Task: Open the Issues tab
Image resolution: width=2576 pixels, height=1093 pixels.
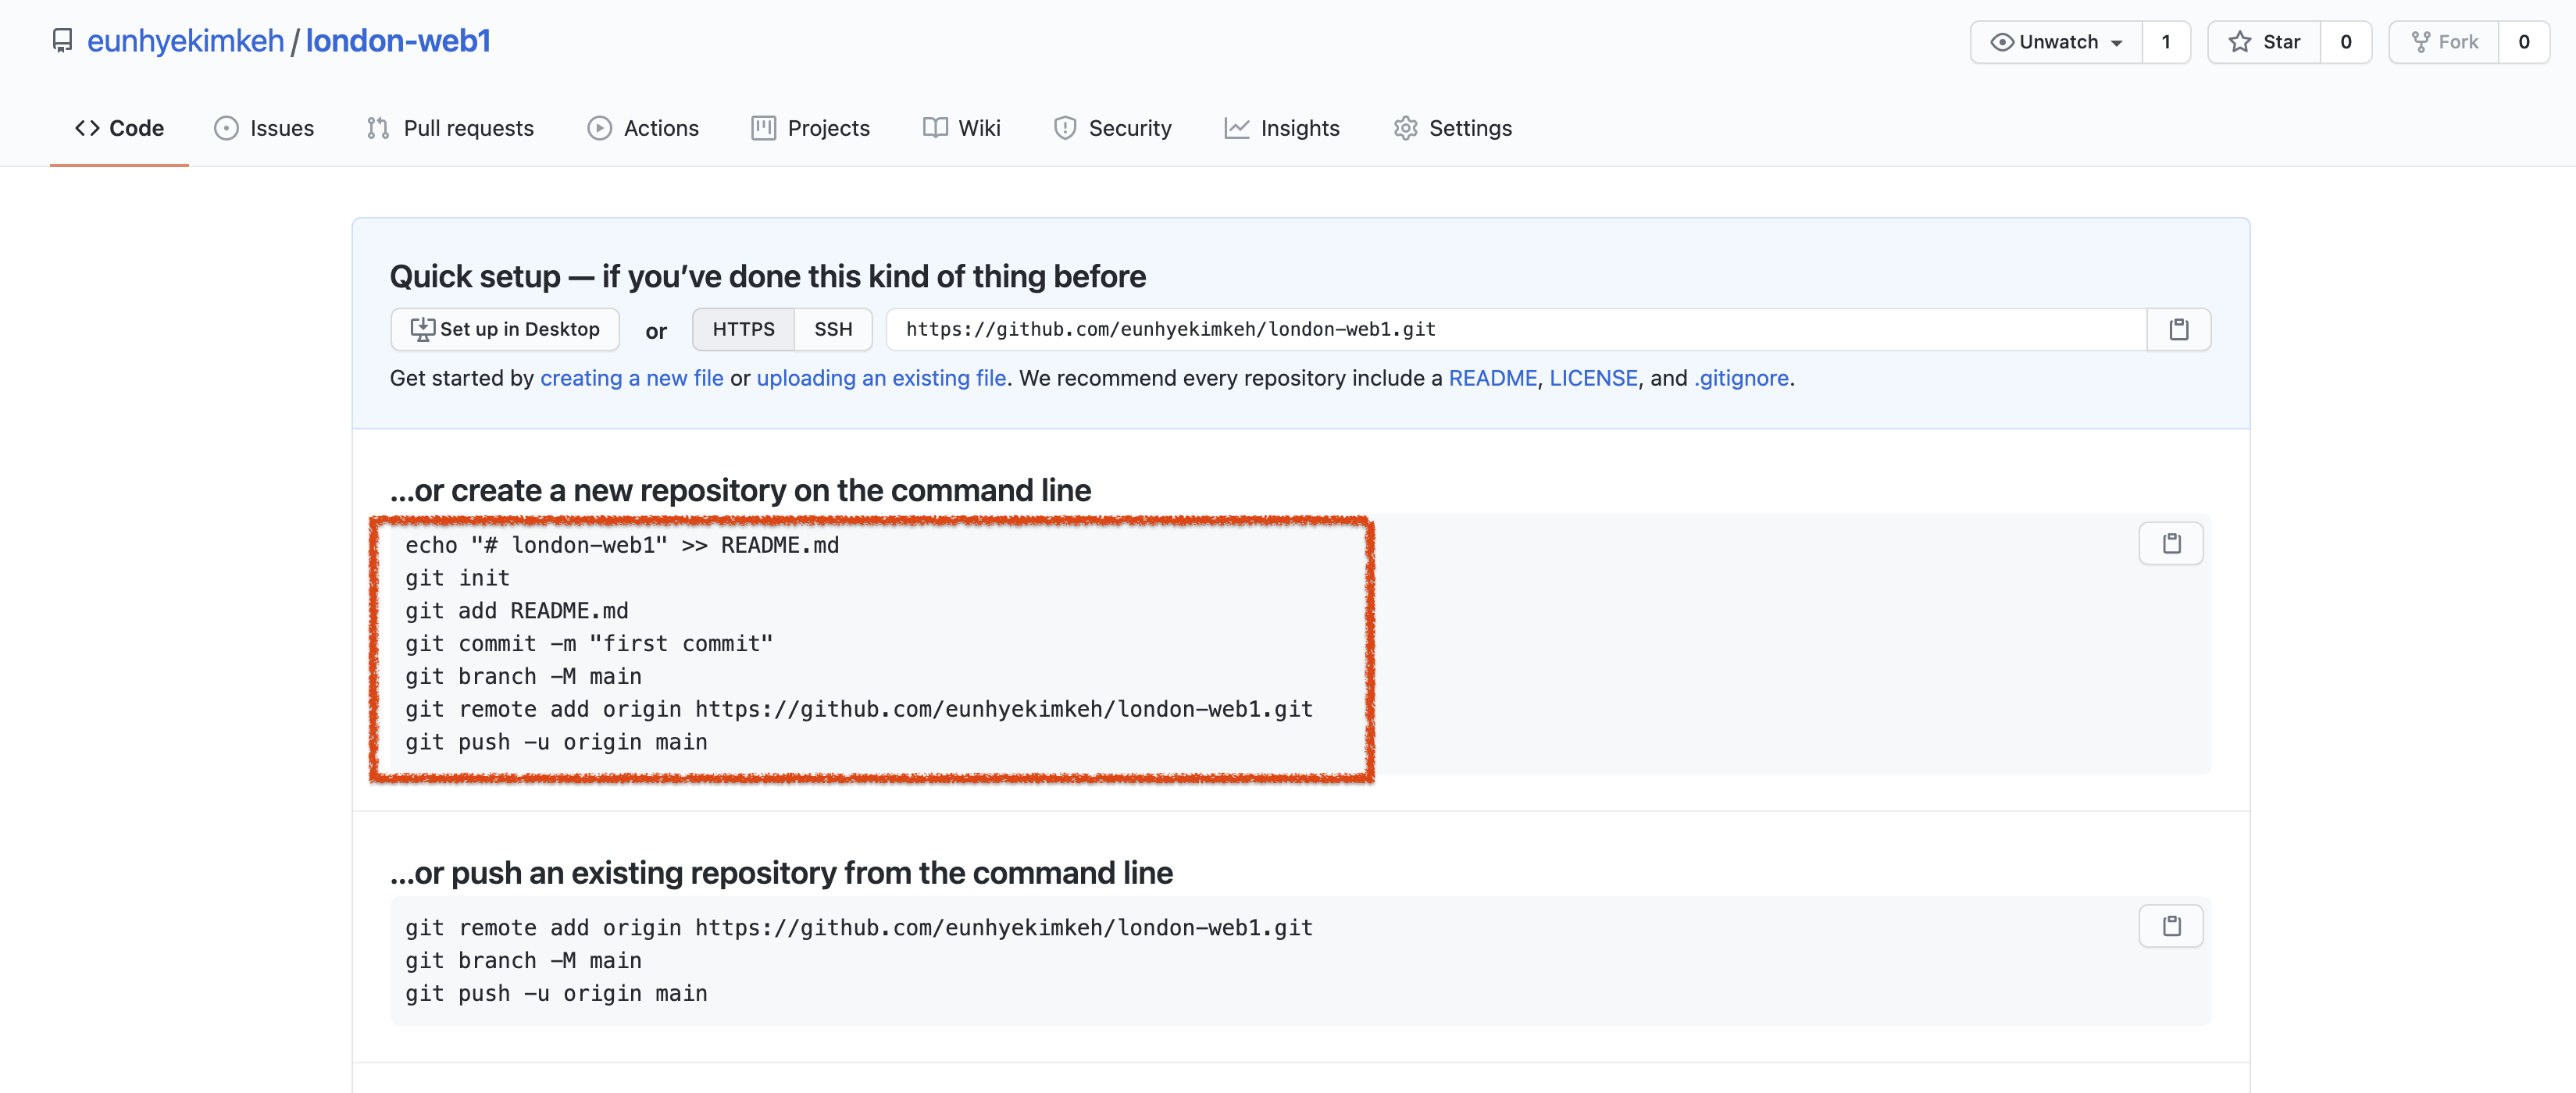Action: (264, 128)
